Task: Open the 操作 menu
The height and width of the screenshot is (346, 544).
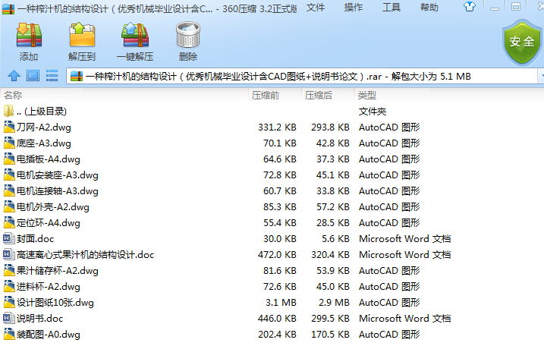Action: pos(354,8)
